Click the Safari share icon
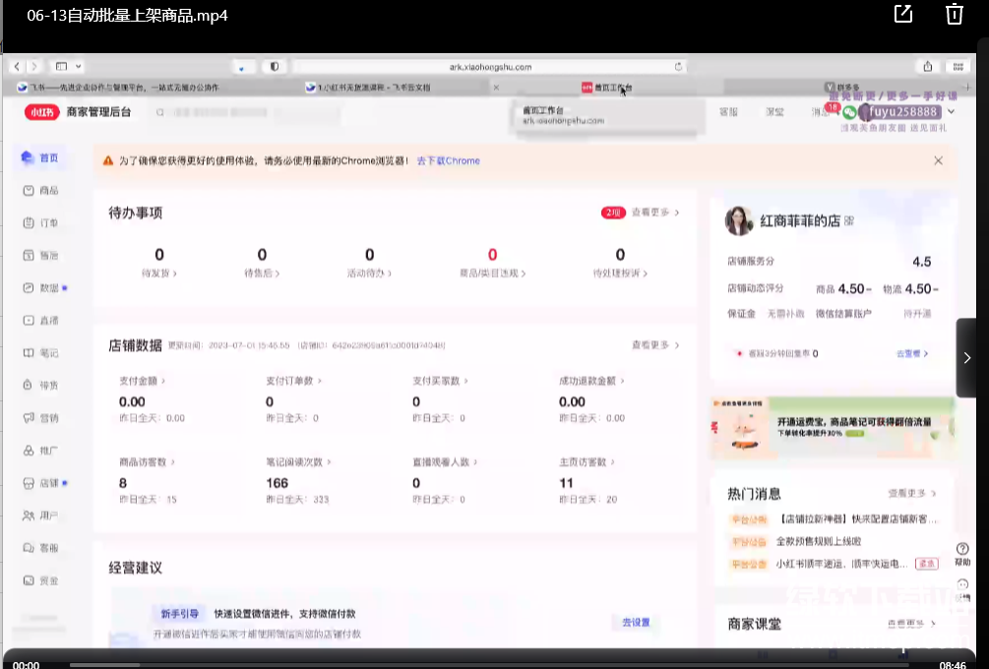 pos(928,66)
